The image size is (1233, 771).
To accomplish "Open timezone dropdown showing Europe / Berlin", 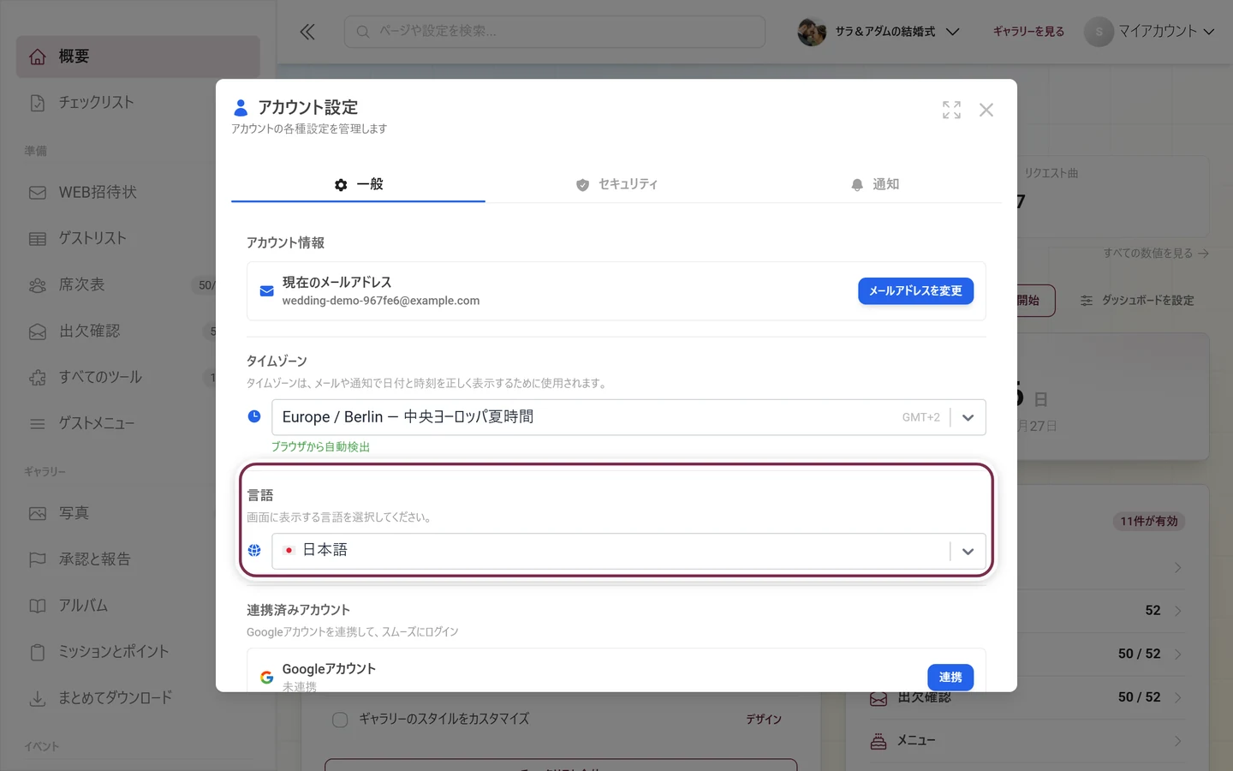I will (628, 417).
